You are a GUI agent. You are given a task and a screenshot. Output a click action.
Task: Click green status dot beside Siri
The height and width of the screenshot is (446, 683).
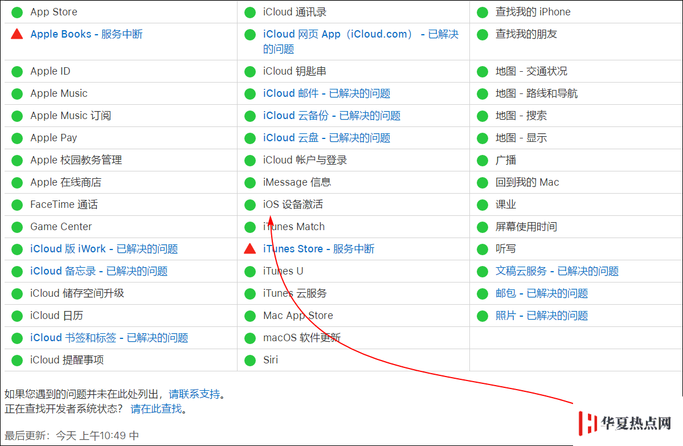(250, 360)
